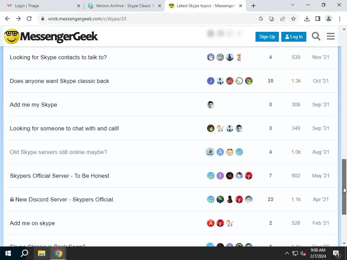The height and width of the screenshot is (260, 347).
Task: Click the muted volume icon in system tray
Action: coord(303,253)
